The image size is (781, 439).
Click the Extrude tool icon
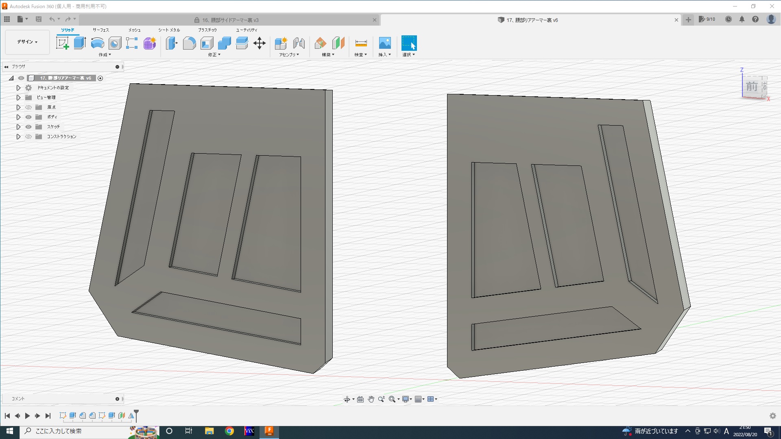tap(80, 43)
